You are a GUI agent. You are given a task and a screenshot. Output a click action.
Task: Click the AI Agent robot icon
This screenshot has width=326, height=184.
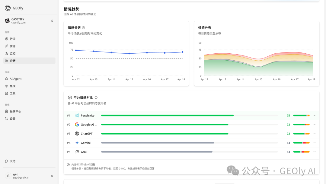6,79
